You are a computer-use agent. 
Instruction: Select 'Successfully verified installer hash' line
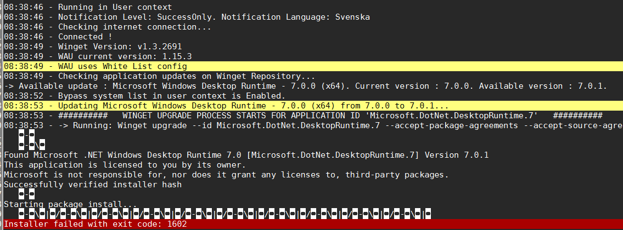point(93,185)
